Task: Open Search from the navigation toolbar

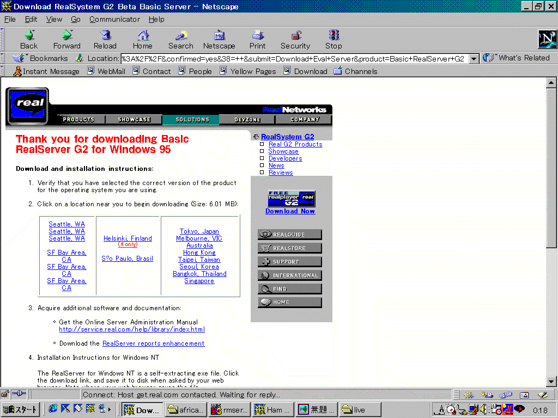Action: 181,39
